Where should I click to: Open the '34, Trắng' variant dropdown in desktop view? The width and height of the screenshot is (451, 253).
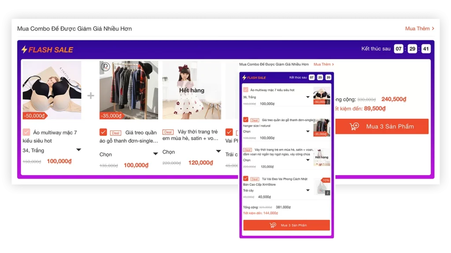78,150
